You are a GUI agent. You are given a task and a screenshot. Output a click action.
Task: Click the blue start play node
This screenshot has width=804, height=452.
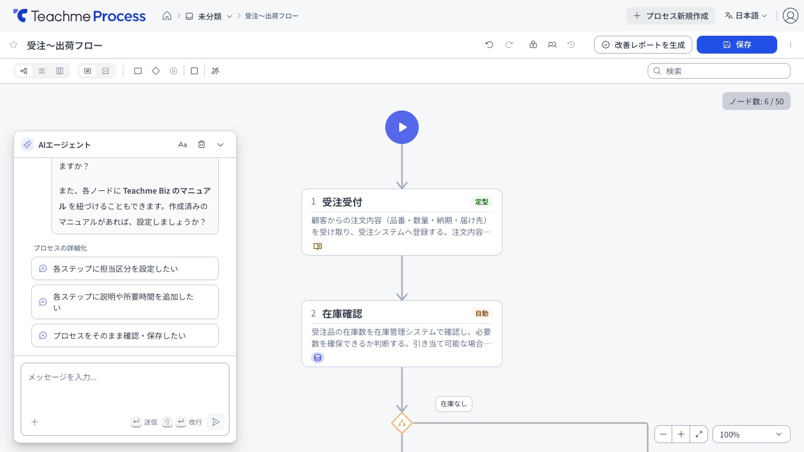pos(402,127)
